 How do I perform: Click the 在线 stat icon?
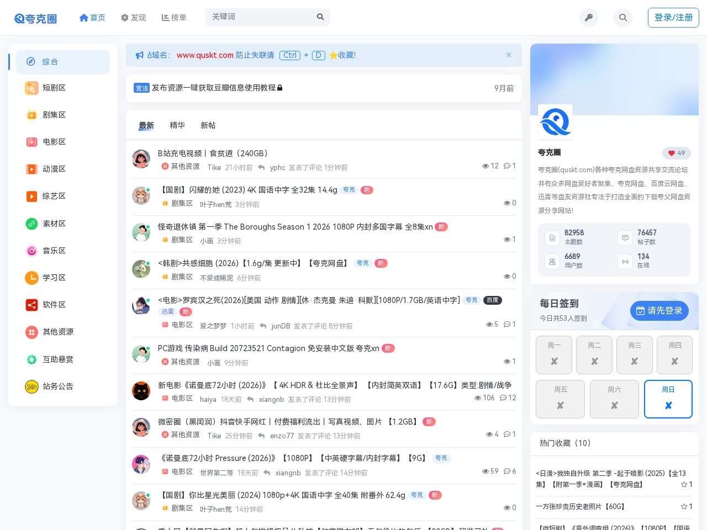625,262
